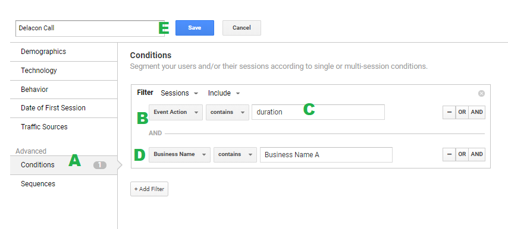Go to Traffic Sources section
This screenshot has width=508, height=229.
tap(64, 127)
